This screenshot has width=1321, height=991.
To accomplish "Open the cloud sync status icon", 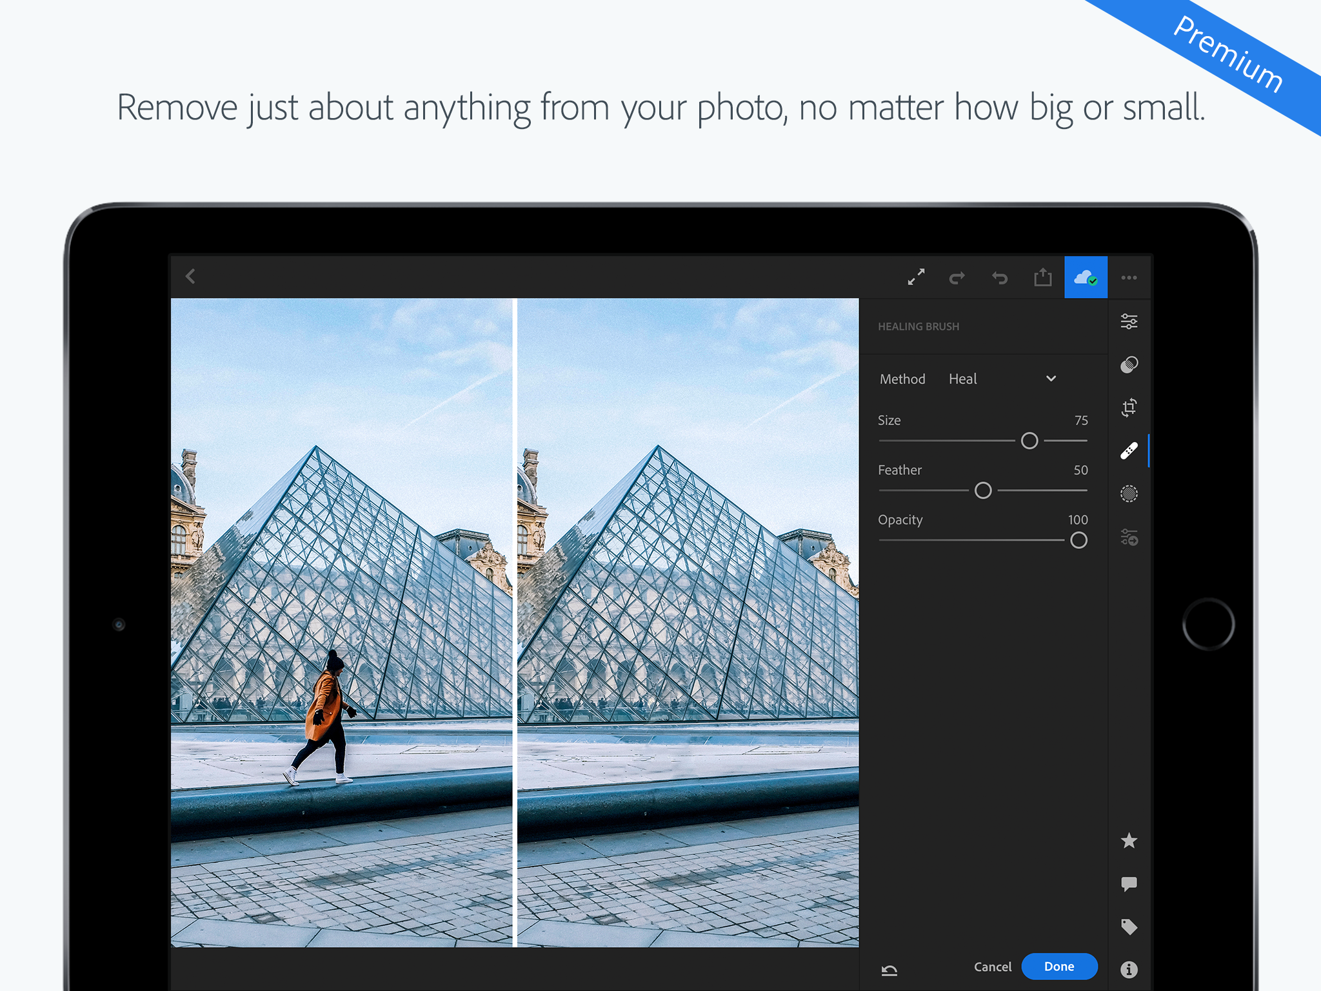I will (x=1086, y=277).
